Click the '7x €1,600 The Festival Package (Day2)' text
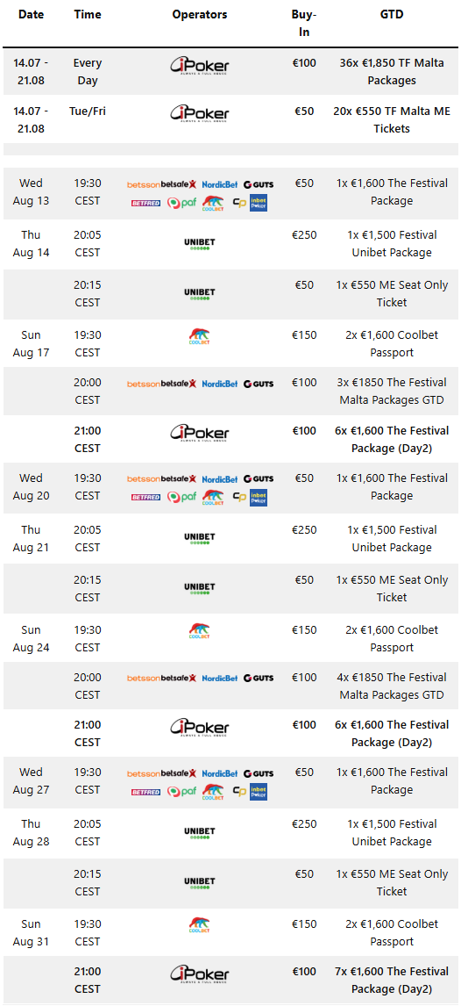Image resolution: width=468 pixels, height=1006 pixels. click(x=391, y=981)
